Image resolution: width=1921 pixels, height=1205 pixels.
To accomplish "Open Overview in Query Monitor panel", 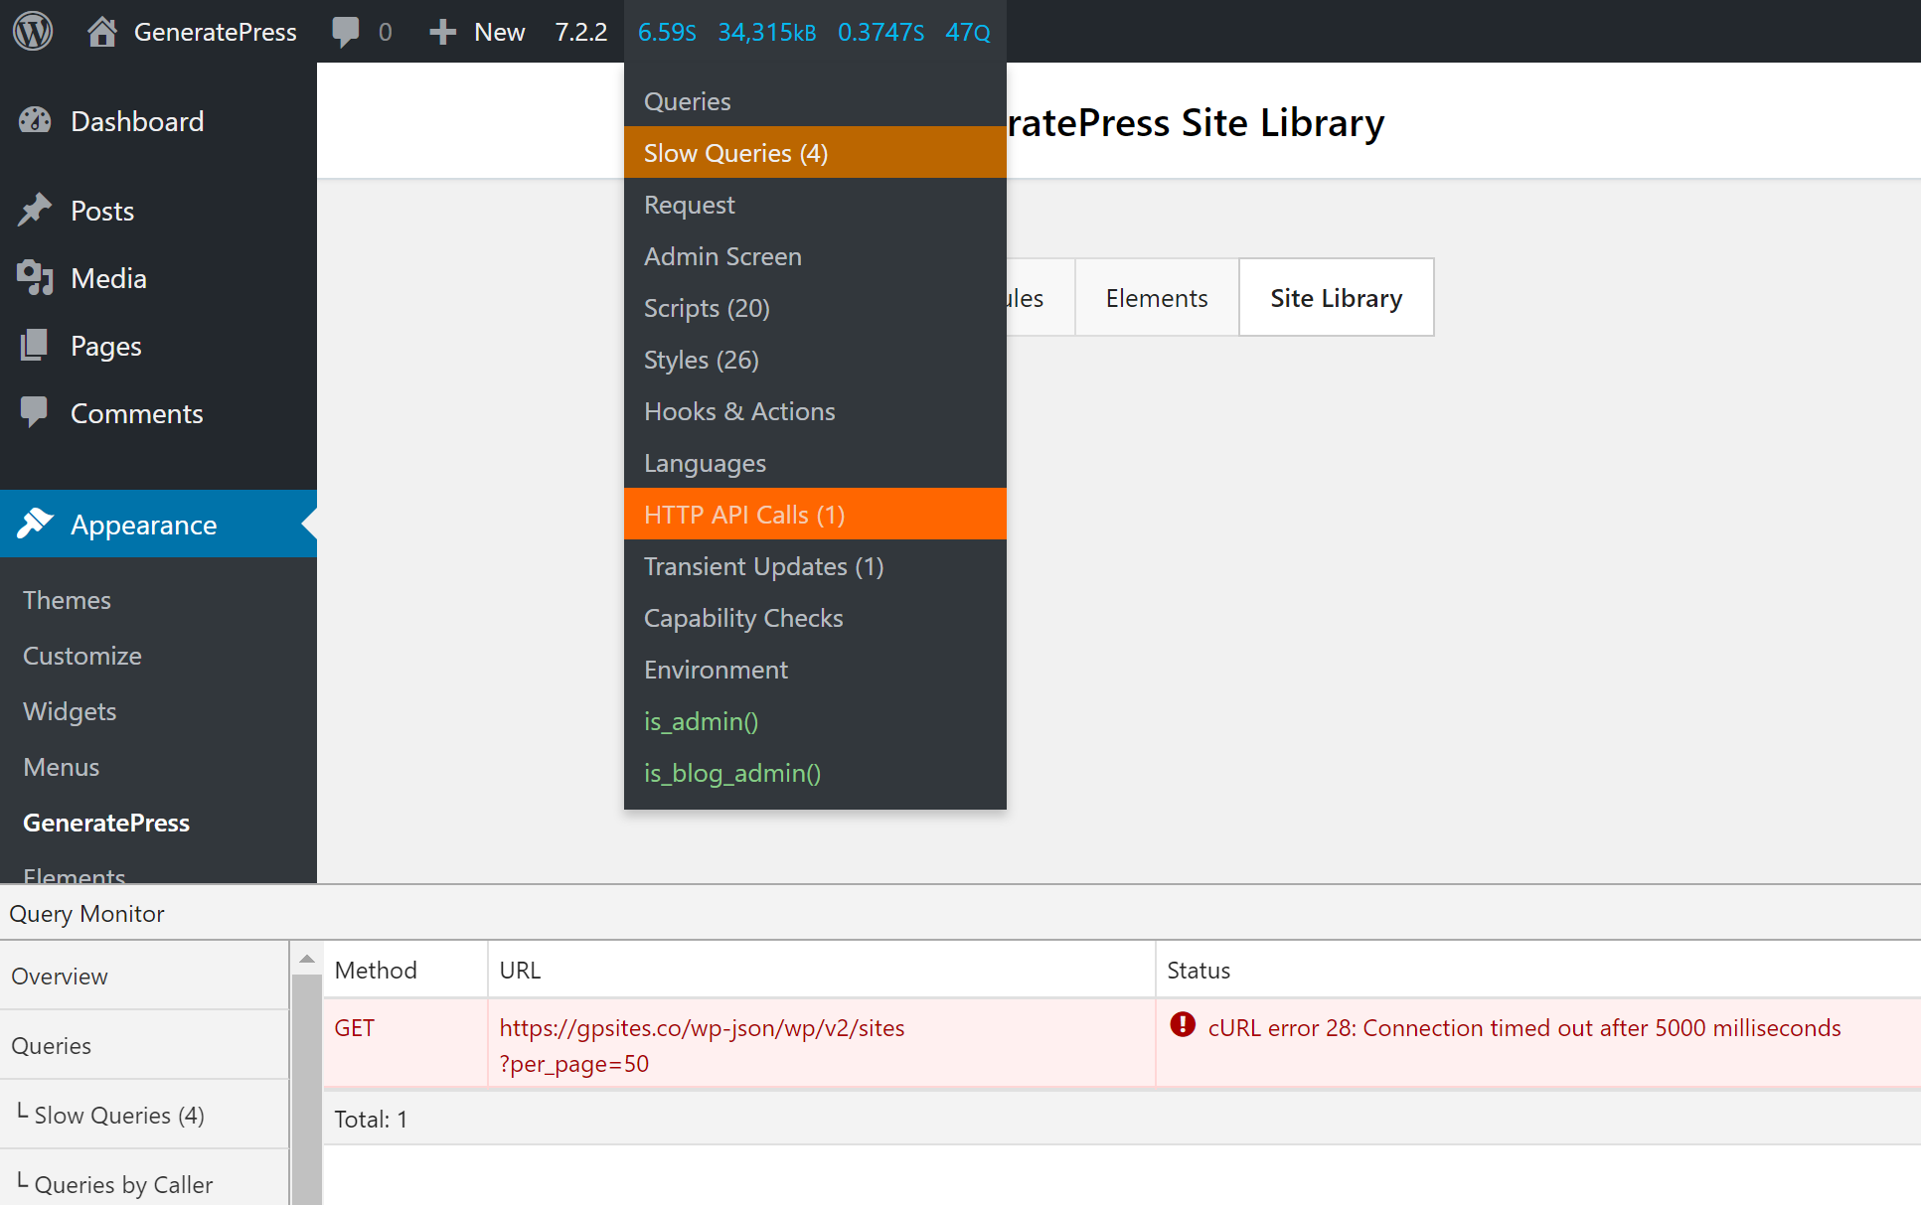I will tap(144, 976).
